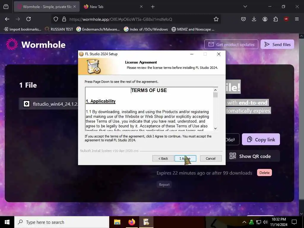Copy the Wormhole share link
Viewport: 304px width, 228px height.
click(261, 140)
